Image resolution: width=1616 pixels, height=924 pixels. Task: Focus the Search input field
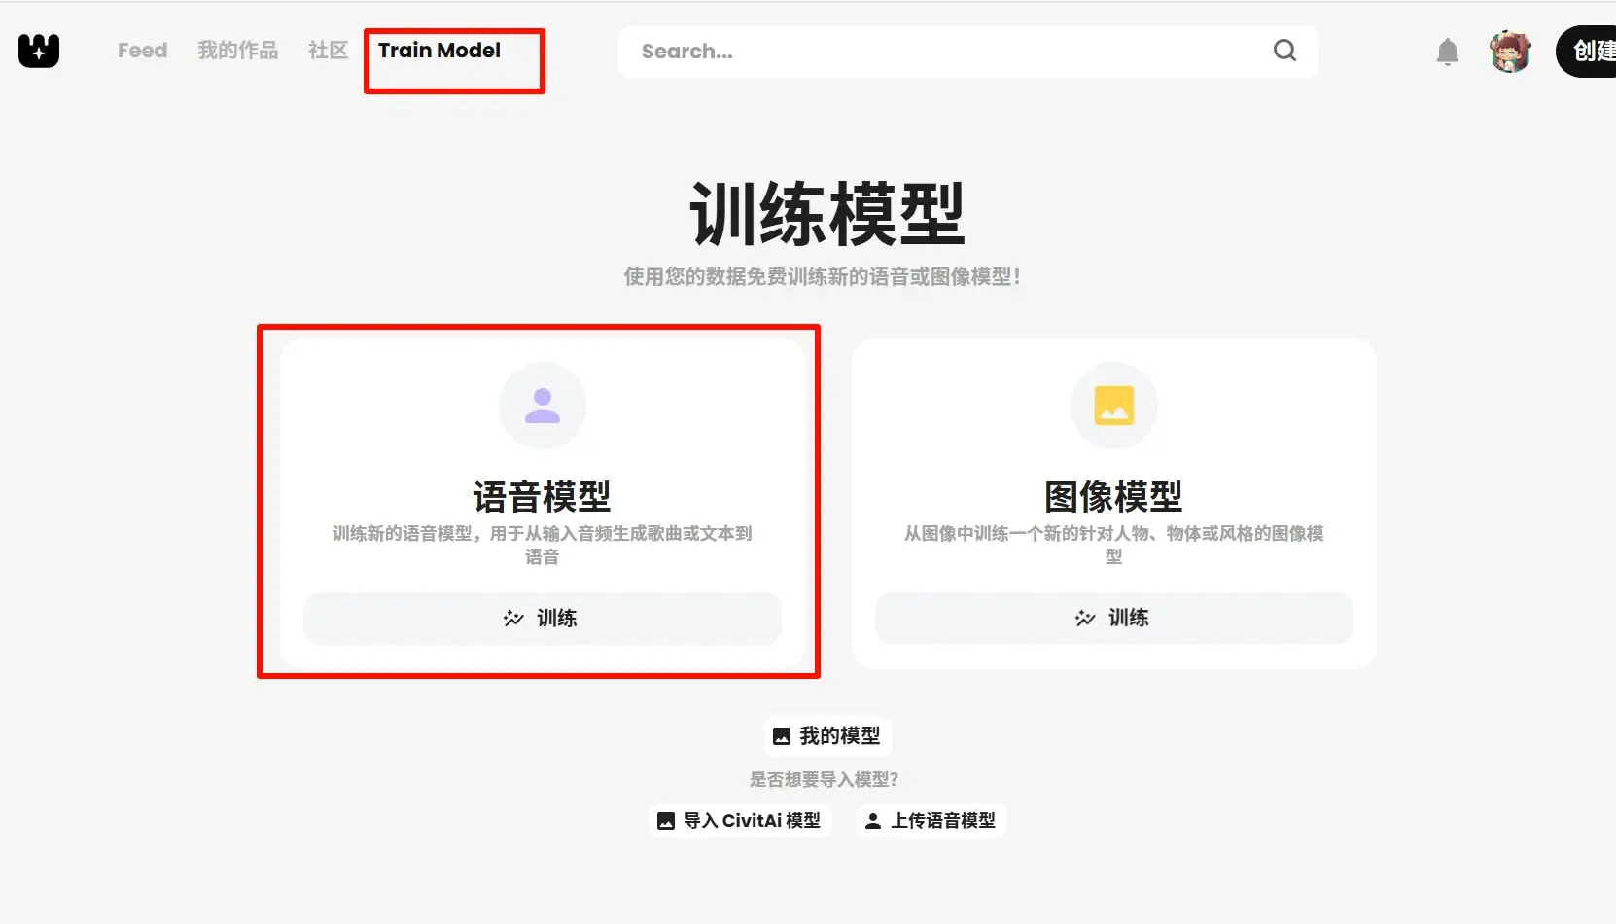pyautogui.click(x=943, y=52)
